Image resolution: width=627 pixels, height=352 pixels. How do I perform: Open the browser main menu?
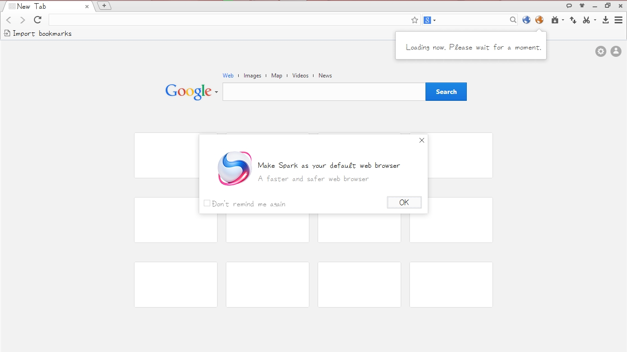coord(618,20)
